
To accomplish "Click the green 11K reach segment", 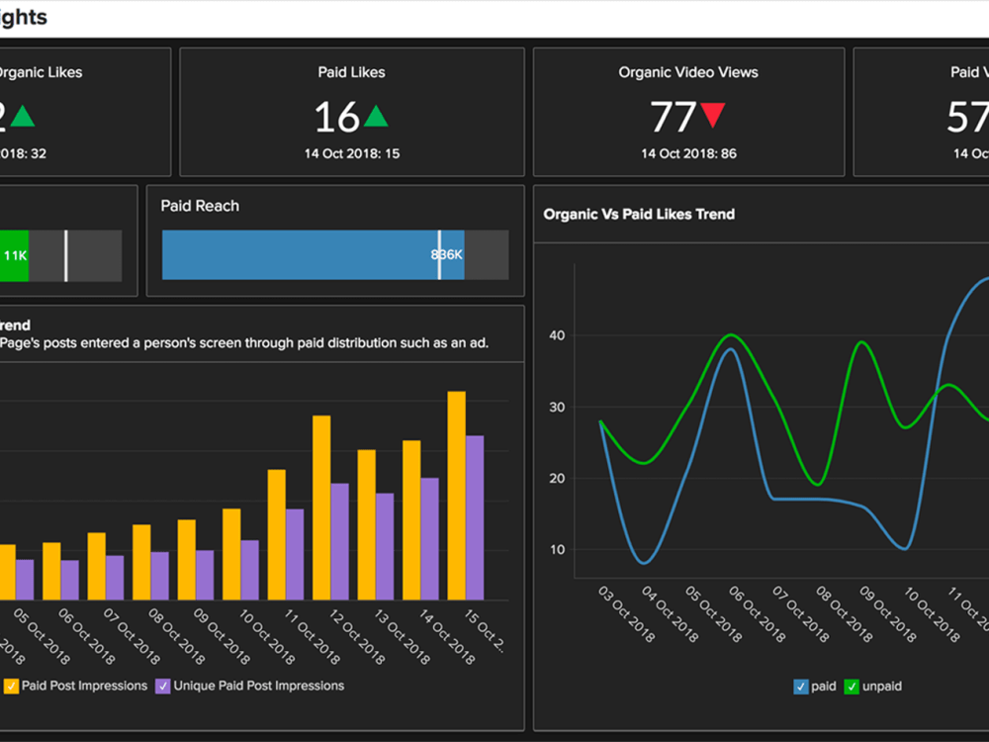I will 15,254.
